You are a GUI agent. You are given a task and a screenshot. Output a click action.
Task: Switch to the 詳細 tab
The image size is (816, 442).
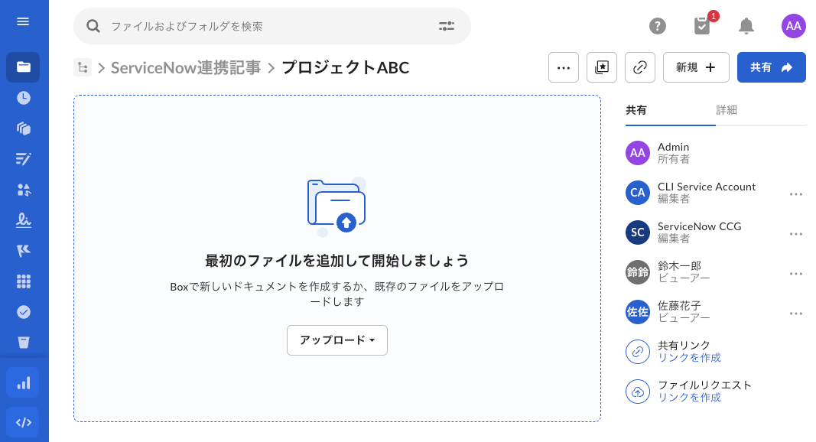coord(727,110)
